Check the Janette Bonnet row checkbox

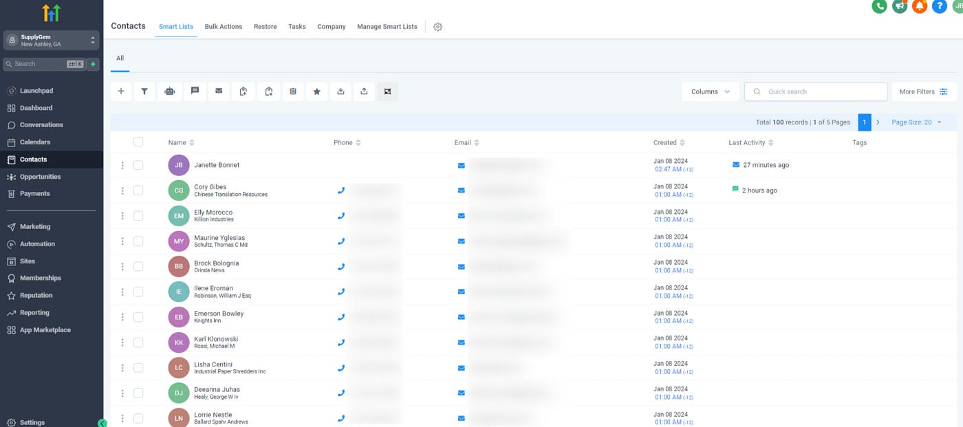click(x=138, y=165)
